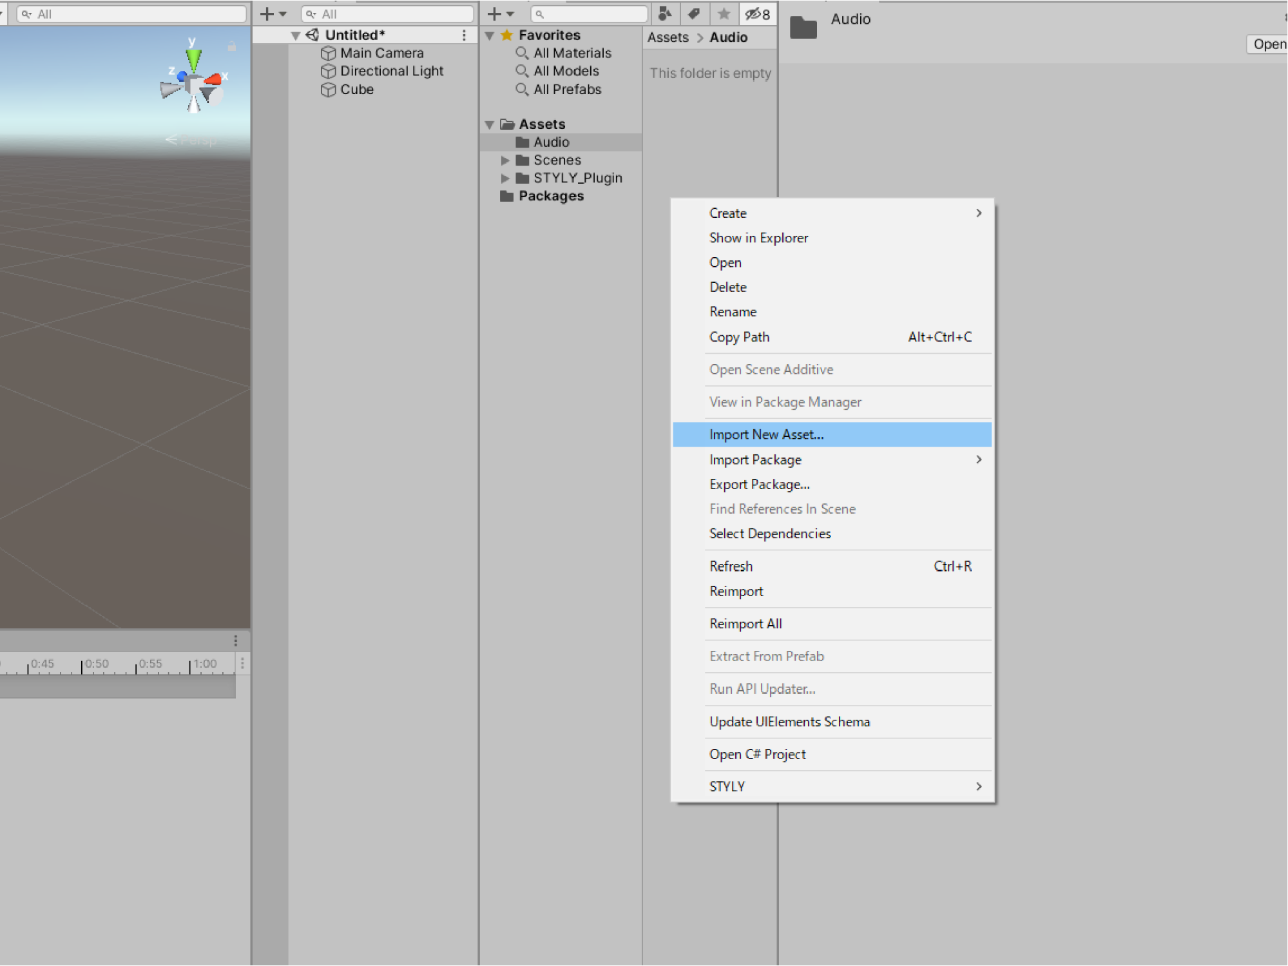Select All Models saved search
This screenshot has width=1288, height=966.
[566, 71]
